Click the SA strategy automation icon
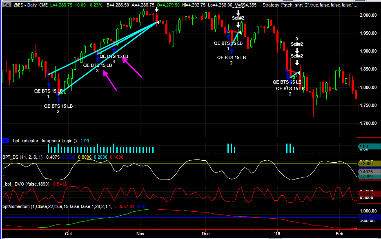The height and width of the screenshot is (239, 381). click(x=7, y=5)
